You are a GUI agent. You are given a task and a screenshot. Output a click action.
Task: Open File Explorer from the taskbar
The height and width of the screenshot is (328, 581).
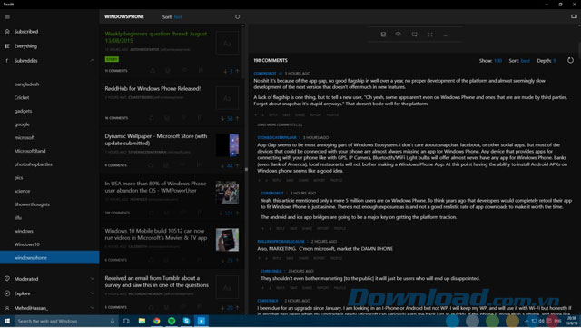(142, 321)
